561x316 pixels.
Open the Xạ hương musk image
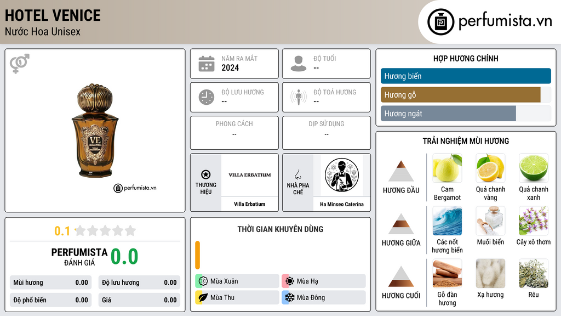point(490,273)
